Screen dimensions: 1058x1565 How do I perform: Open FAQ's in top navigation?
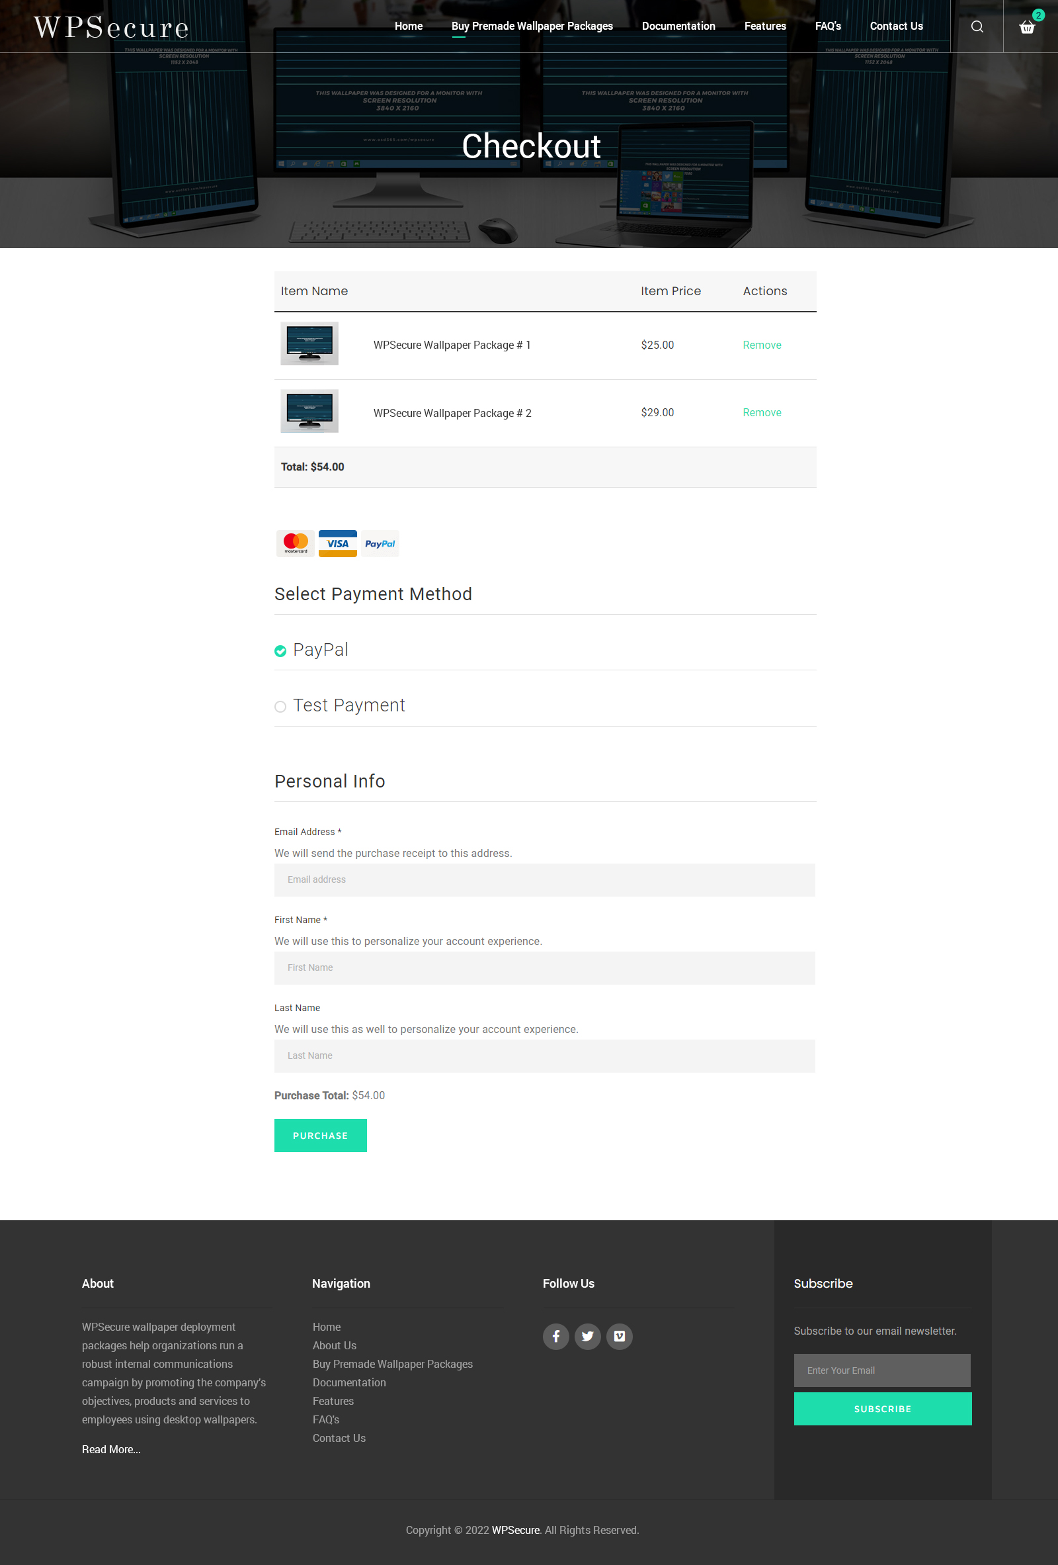point(828,26)
